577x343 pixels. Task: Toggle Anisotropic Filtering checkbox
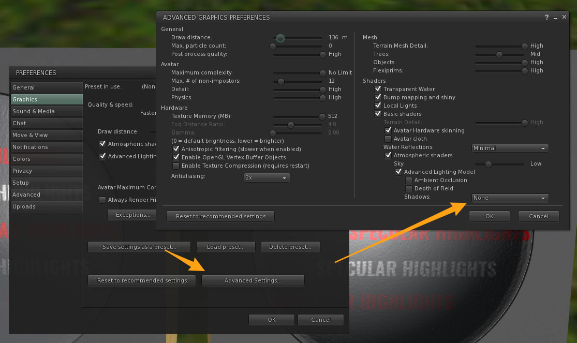(x=176, y=149)
